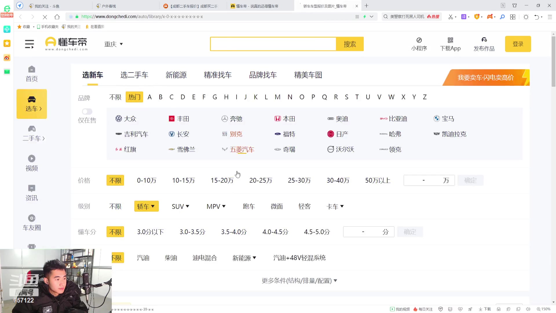Open 资讯 in the left sidebar
The width and height of the screenshot is (556, 313).
[32, 193]
